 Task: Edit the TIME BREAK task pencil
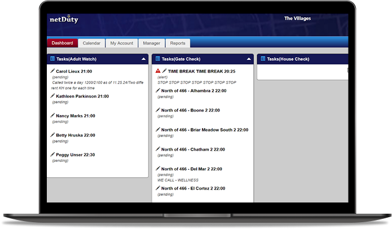[x=164, y=71]
